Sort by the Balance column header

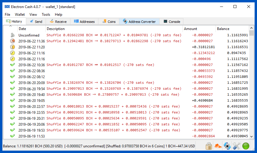tap(232, 29)
